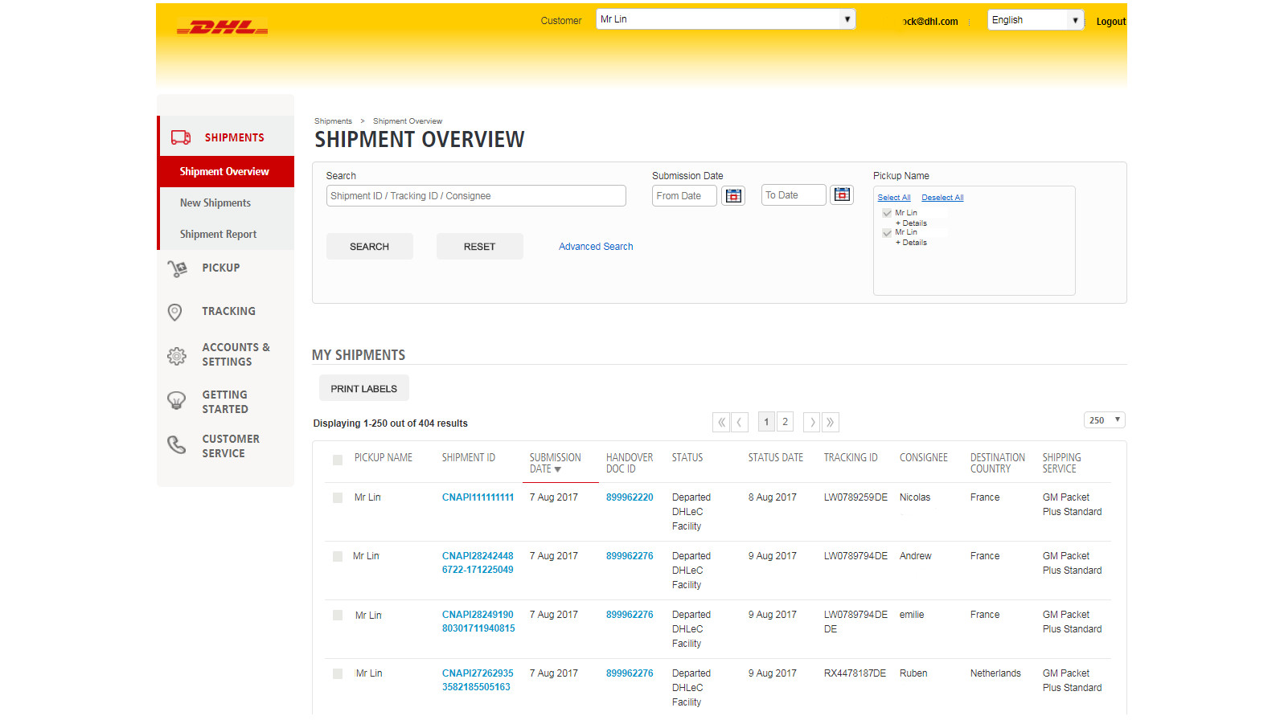Viewport: 1280px width, 720px height.
Task: Click the Getting Started lightbulb icon
Action: coord(176,400)
